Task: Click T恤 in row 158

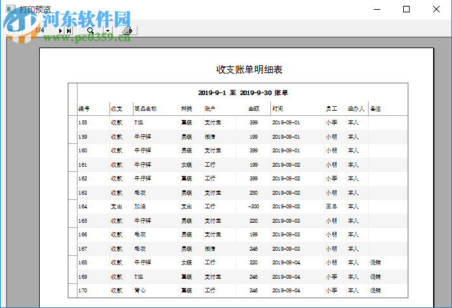Action: pyautogui.click(x=139, y=122)
